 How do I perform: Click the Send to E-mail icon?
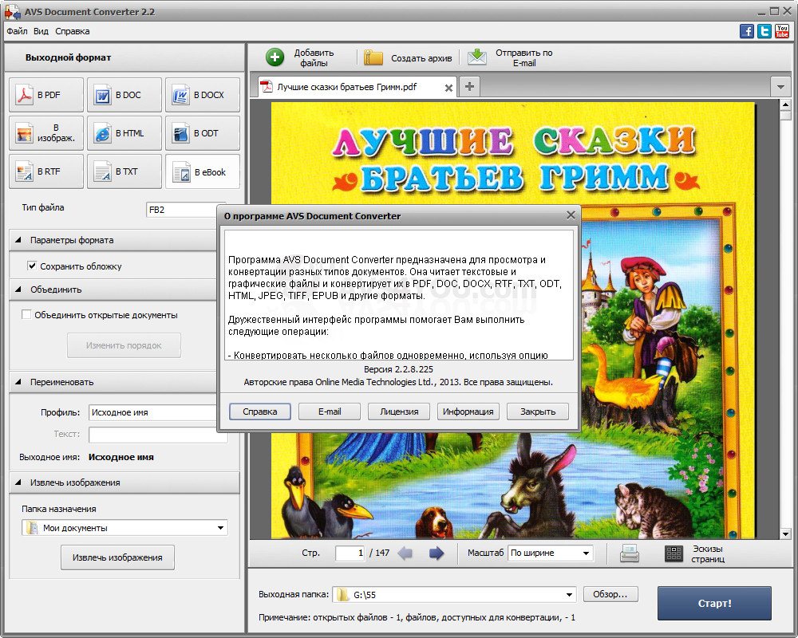tap(477, 57)
